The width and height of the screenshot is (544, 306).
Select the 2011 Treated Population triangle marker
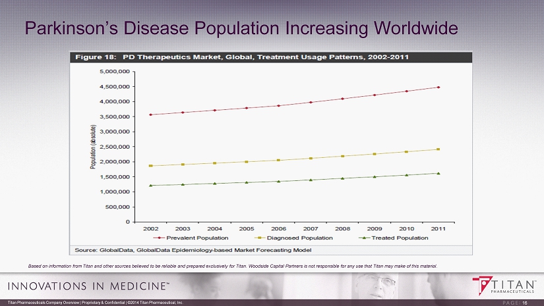click(438, 173)
